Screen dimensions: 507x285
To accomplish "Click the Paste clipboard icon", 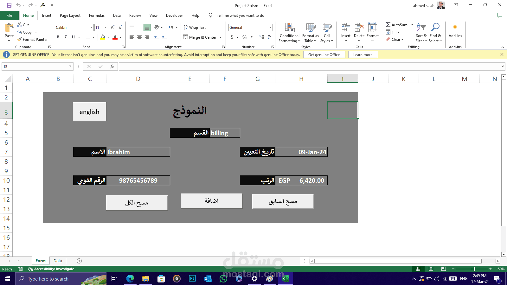I will pyautogui.click(x=9, y=28).
